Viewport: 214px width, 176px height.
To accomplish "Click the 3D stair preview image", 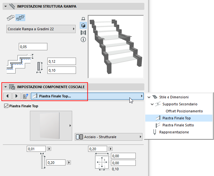I will [116, 46].
